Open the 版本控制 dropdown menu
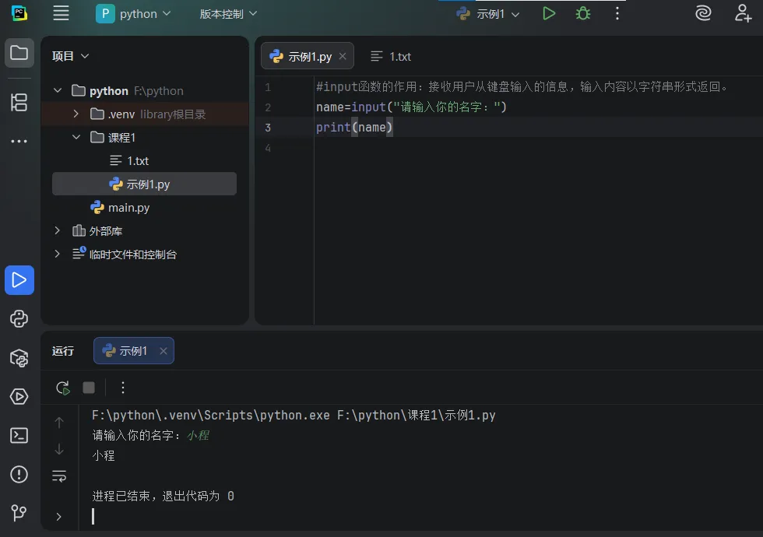This screenshot has height=537, width=763. (227, 14)
